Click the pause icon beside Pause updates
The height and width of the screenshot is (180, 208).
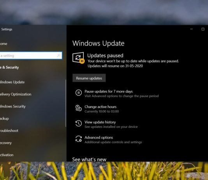[x=79, y=92]
